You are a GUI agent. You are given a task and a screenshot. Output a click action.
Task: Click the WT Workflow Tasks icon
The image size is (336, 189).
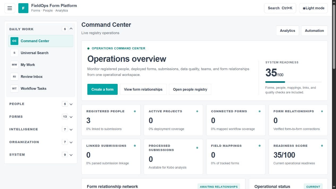pos(14,88)
